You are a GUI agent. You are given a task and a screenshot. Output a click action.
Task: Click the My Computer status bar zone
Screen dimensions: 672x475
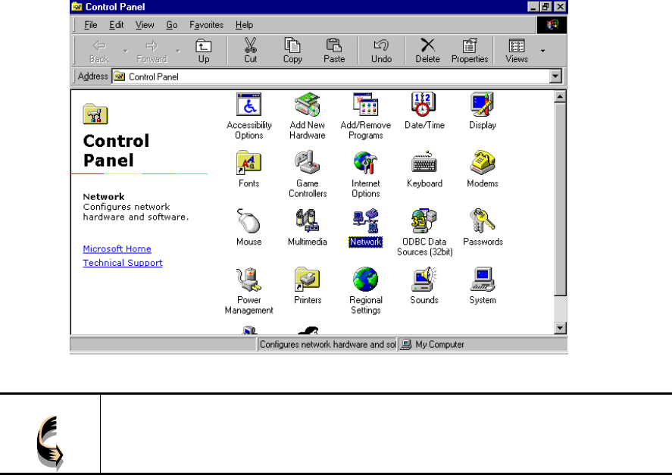[x=483, y=344]
